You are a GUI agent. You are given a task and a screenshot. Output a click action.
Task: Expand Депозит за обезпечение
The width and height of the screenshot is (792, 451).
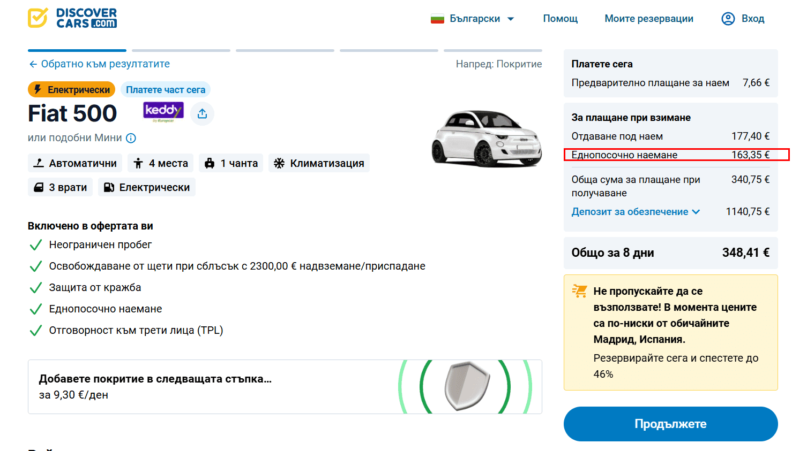[636, 211]
